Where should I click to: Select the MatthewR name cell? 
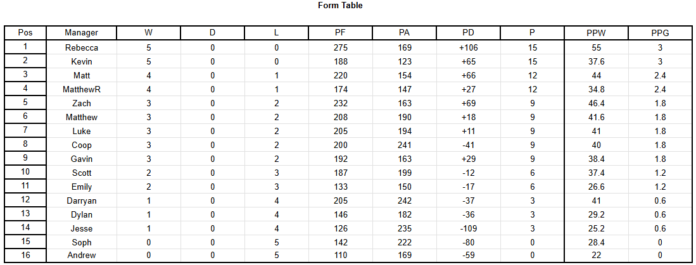[81, 90]
